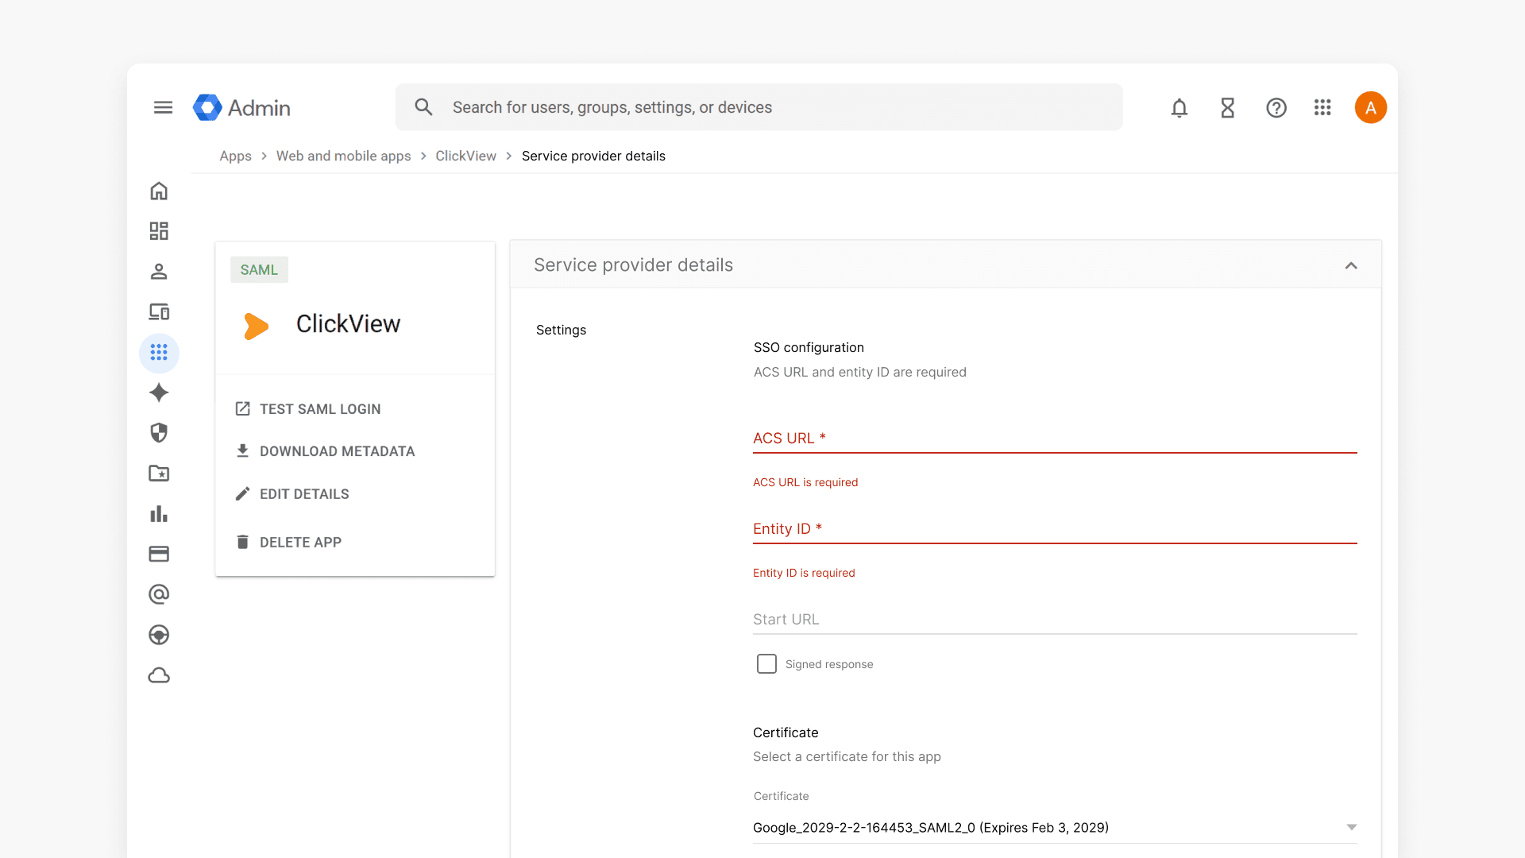Click Test SAML Login

[x=308, y=409]
